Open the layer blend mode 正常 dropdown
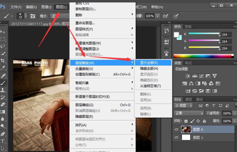237x152 pixels. tap(189, 113)
